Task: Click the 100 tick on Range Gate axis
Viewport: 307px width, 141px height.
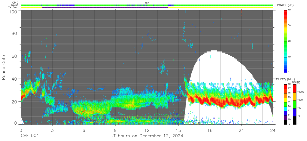Action: pos(13,12)
